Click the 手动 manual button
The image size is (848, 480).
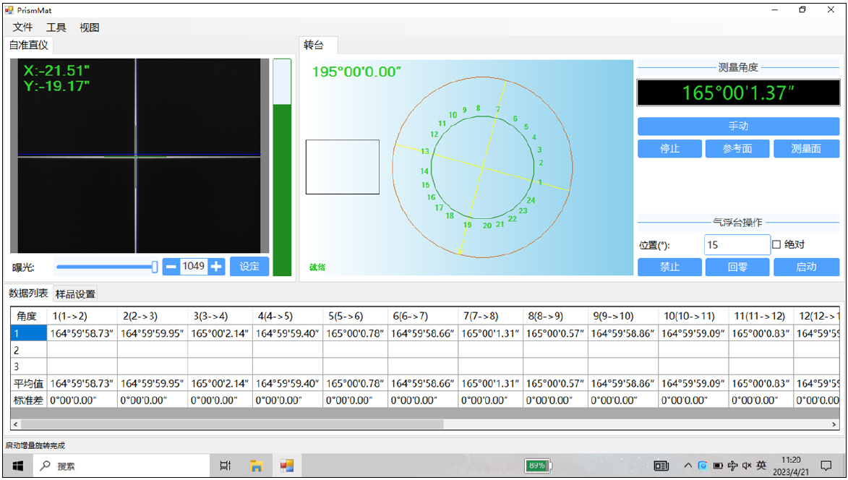click(x=738, y=127)
